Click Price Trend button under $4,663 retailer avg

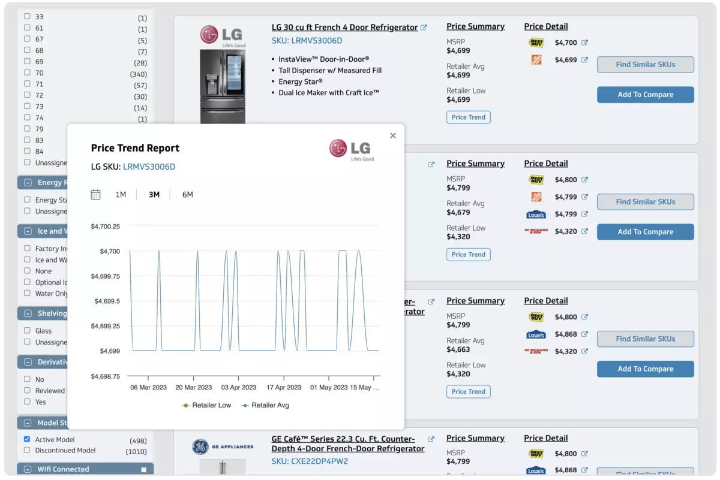469,392
